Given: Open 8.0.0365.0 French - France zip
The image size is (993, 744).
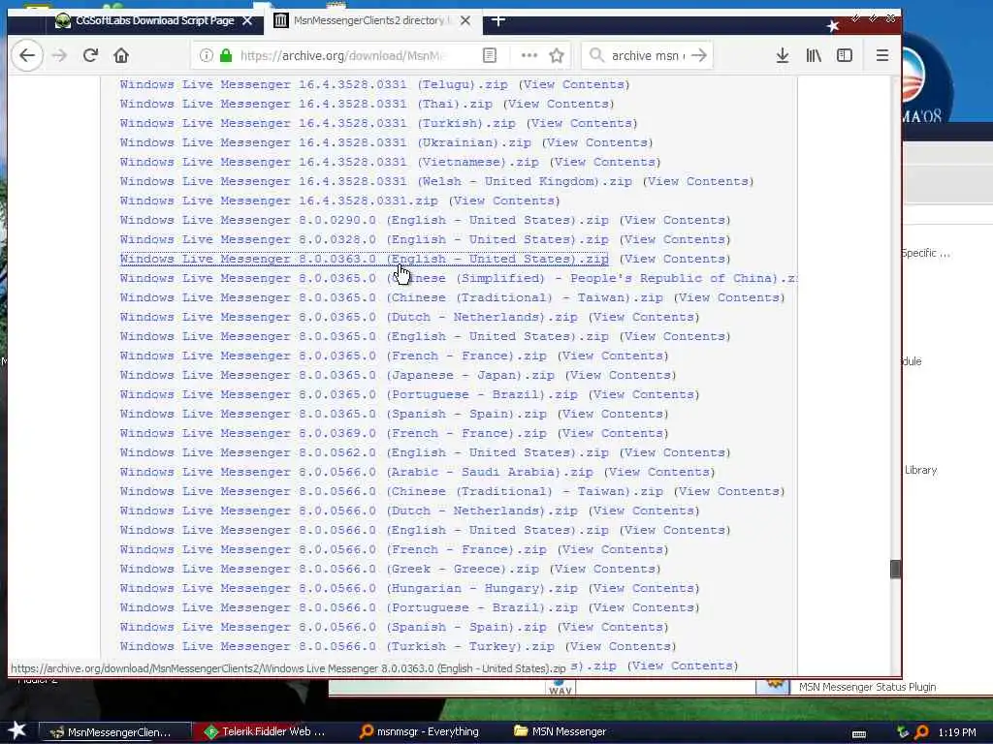Looking at the screenshot, I should (334, 356).
